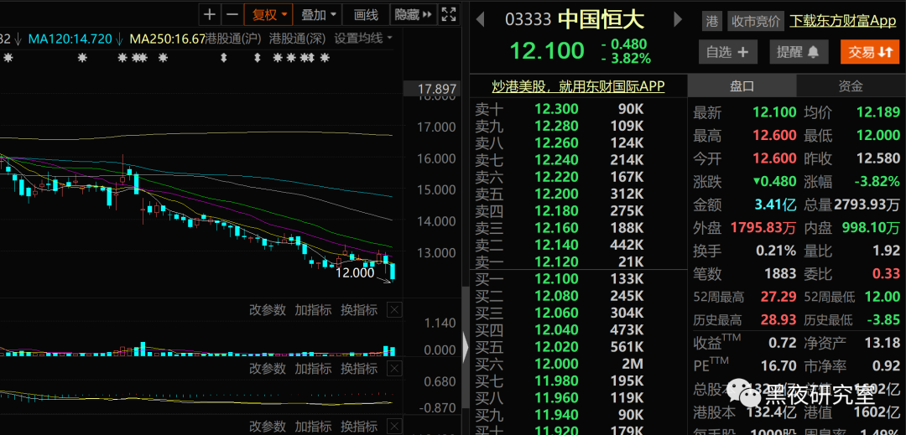The image size is (906, 435).
Task: Switch to the 资金 tab
Action: (x=851, y=86)
